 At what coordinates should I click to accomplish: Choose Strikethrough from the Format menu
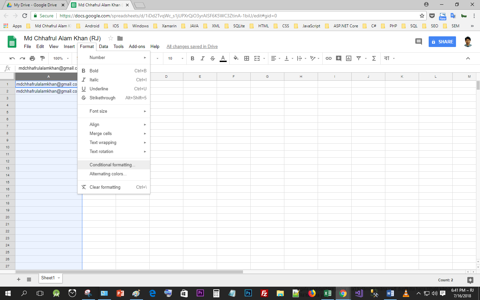114,98
